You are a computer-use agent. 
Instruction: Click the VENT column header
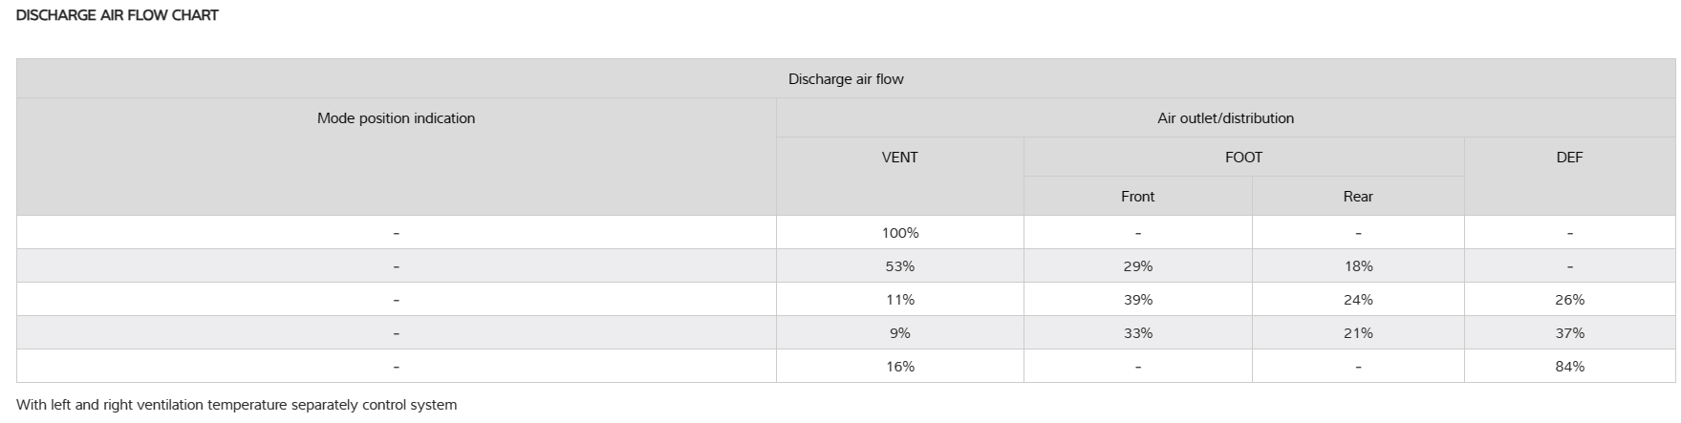(899, 158)
